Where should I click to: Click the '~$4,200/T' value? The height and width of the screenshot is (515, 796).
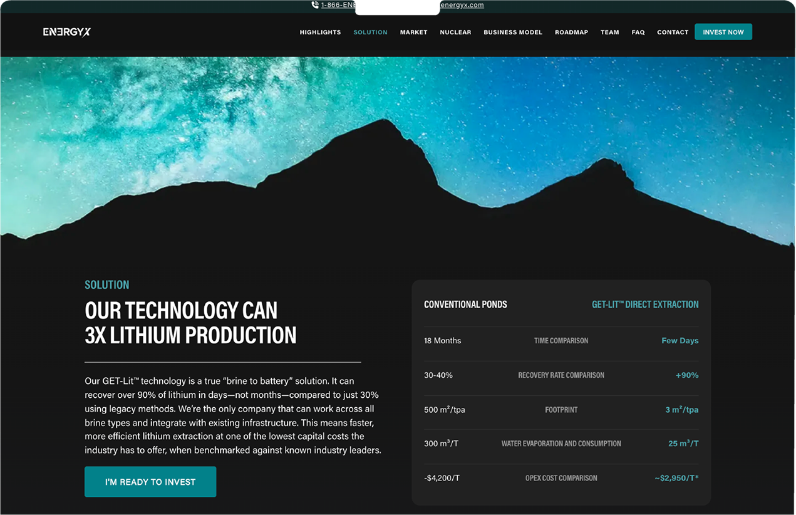click(x=442, y=478)
